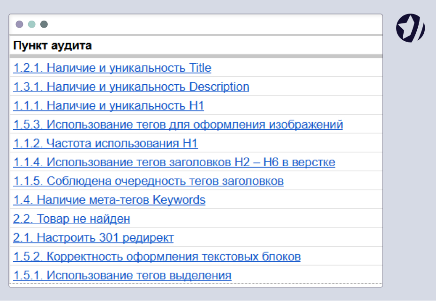
Task: Open link 1.2.1 Наличие и уникальность Title
Action: 112,68
